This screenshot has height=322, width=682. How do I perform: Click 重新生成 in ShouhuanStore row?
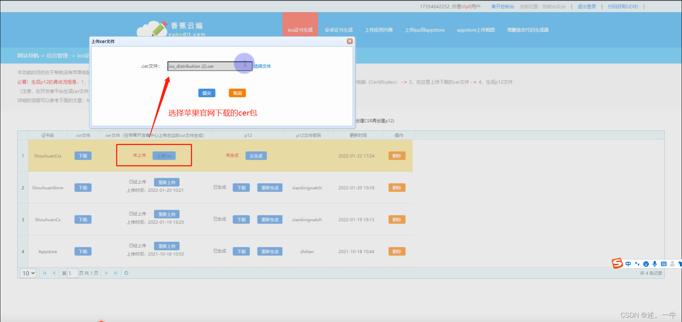coord(270,188)
